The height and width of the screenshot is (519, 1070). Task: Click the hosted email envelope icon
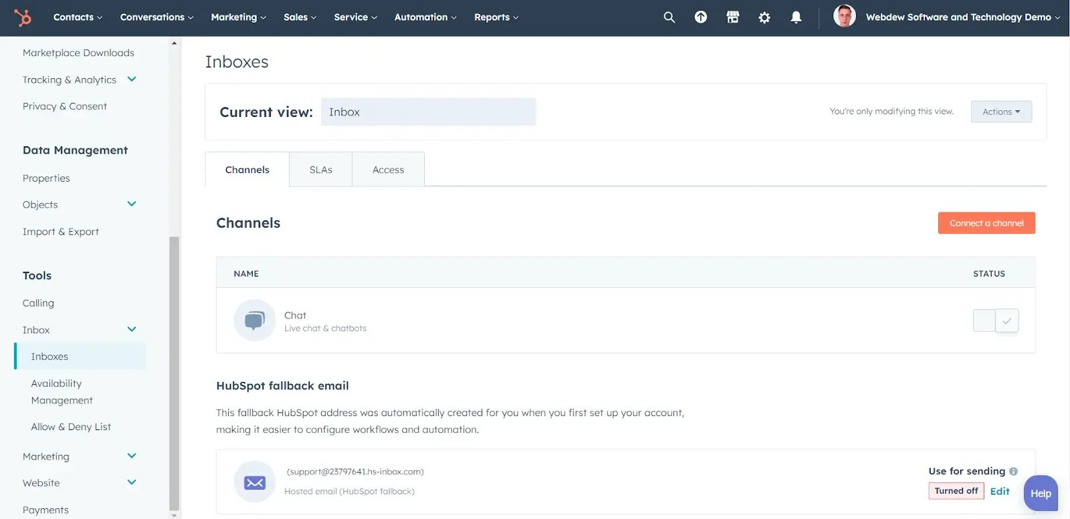[254, 482]
